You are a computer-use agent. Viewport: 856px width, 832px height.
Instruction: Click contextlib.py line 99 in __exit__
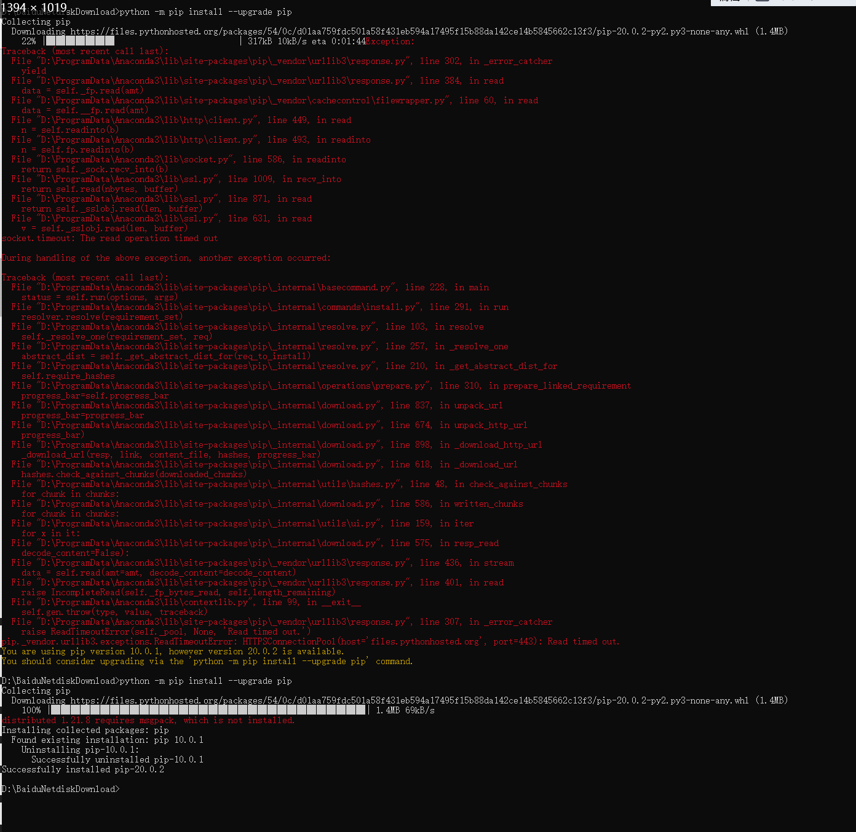pos(186,602)
